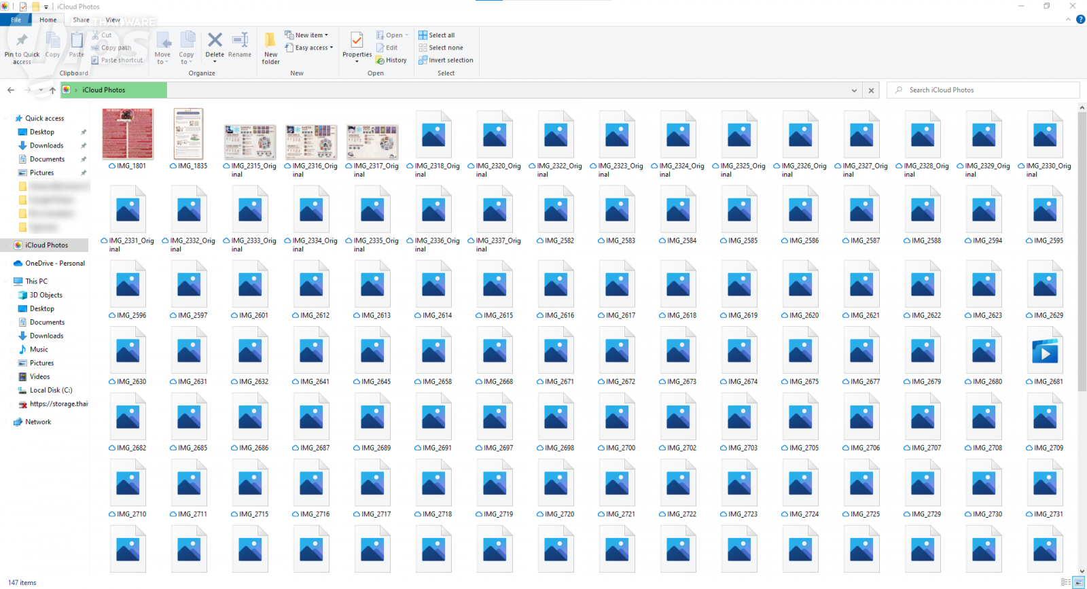The image size is (1087, 589).
Task: Stop loading with the address bar X
Action: click(x=871, y=90)
